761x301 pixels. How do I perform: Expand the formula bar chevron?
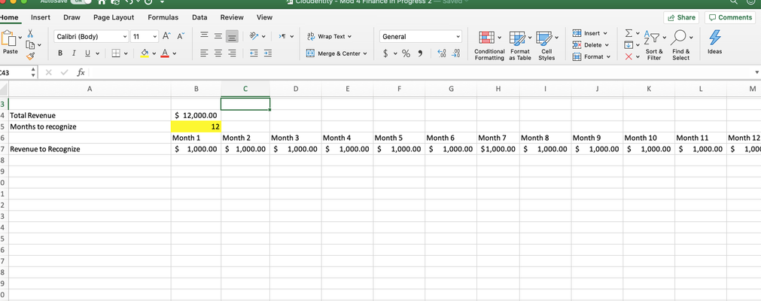pos(756,72)
